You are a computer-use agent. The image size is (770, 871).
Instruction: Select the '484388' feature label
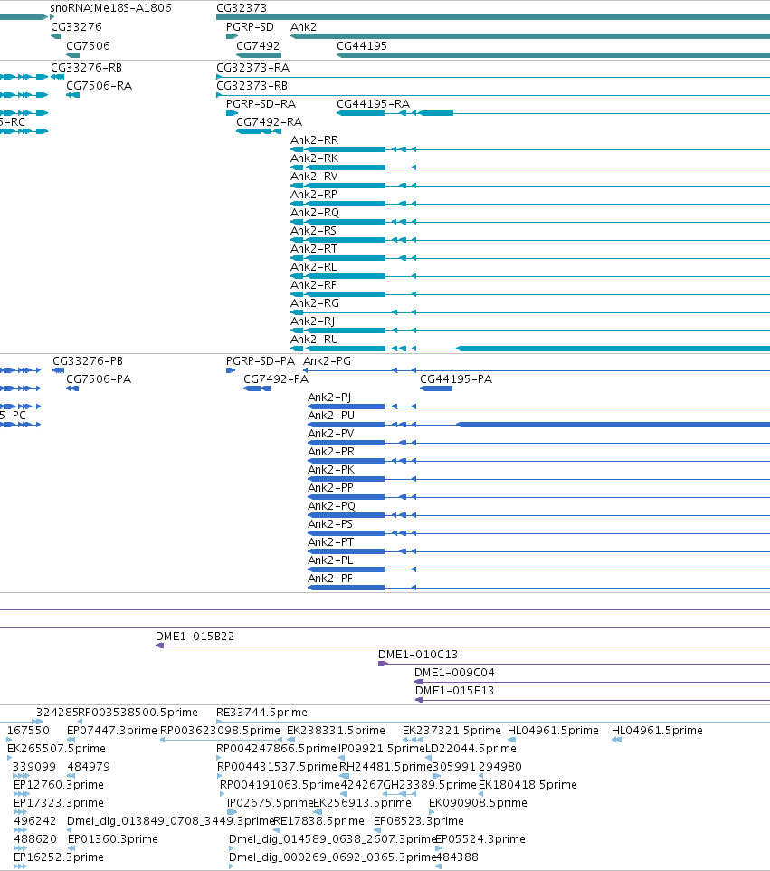tap(456, 857)
